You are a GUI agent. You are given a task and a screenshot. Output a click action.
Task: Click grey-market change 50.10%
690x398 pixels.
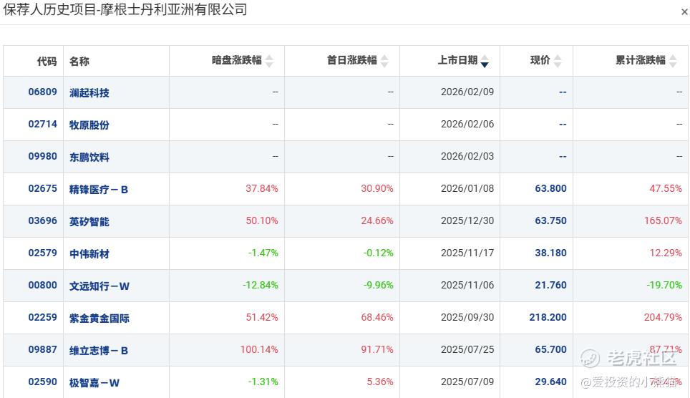262,220
